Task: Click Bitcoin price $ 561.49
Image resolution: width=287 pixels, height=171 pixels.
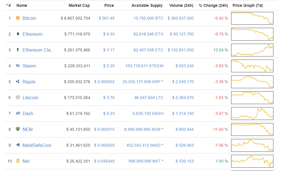Action: (107, 18)
